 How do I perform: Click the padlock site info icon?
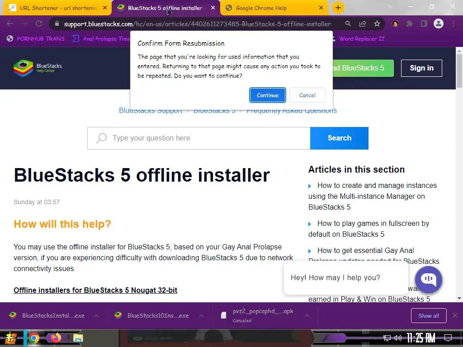[57, 23]
